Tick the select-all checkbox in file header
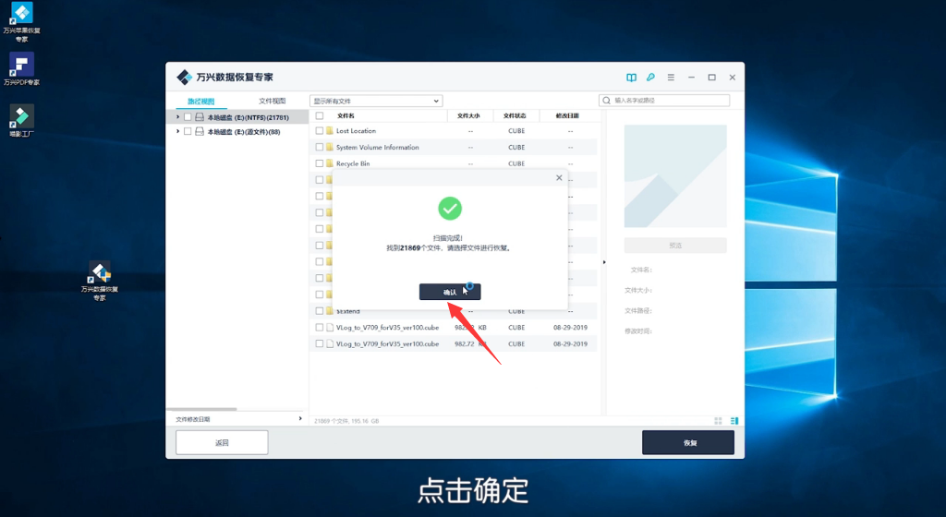The image size is (946, 517). 320,115
